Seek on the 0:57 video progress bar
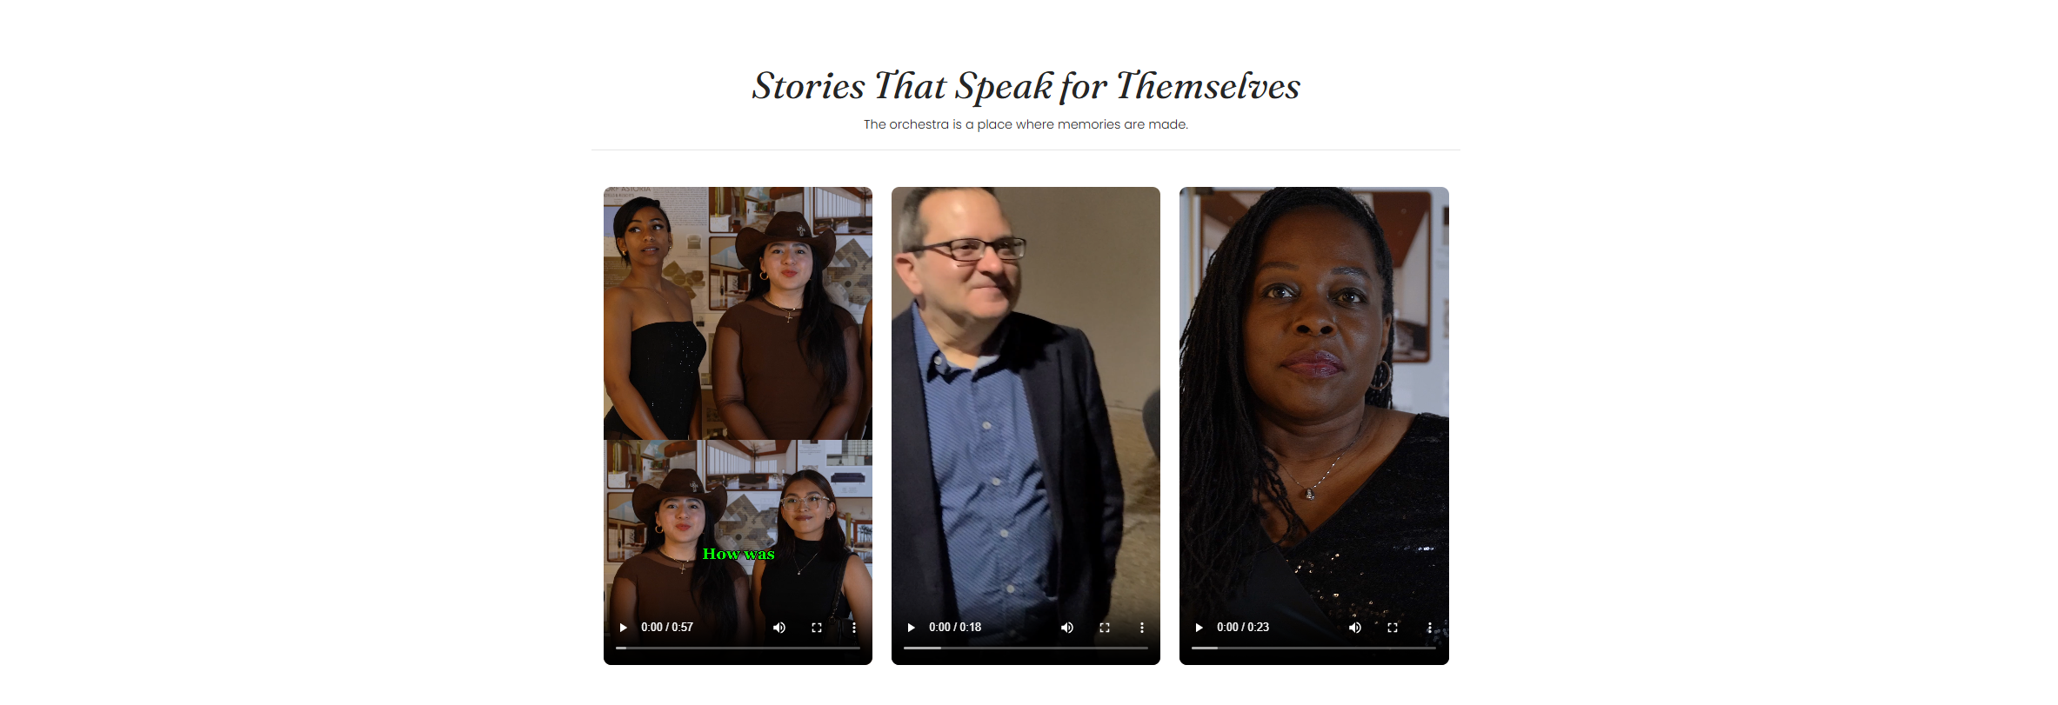 (x=738, y=648)
